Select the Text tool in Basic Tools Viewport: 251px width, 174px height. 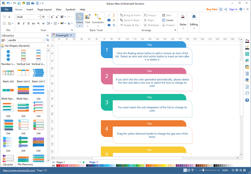(x=87, y=19)
